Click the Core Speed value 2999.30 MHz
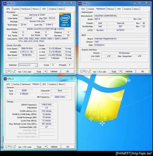This screenshot has height=156, width=153. pyautogui.click(x=27, y=49)
